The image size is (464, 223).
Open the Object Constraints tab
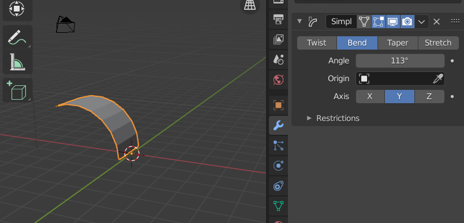tap(279, 186)
